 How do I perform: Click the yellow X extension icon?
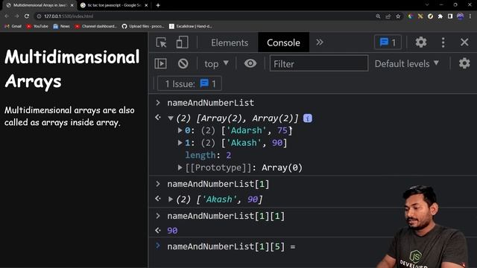pyautogui.click(x=420, y=16)
